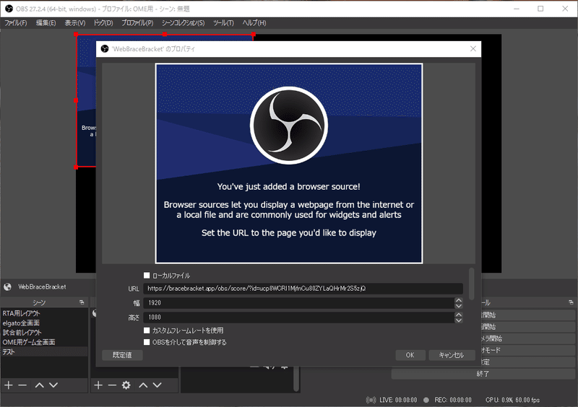Move the selected source up

143,385
